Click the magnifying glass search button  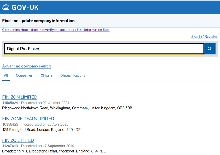click(210, 49)
